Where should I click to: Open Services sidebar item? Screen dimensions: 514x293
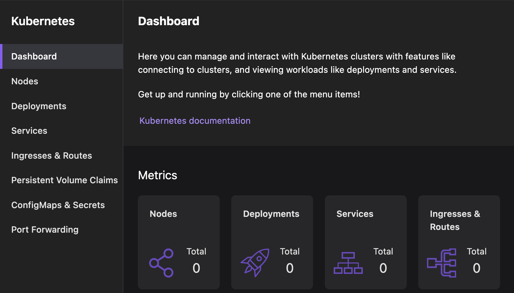tap(62, 131)
